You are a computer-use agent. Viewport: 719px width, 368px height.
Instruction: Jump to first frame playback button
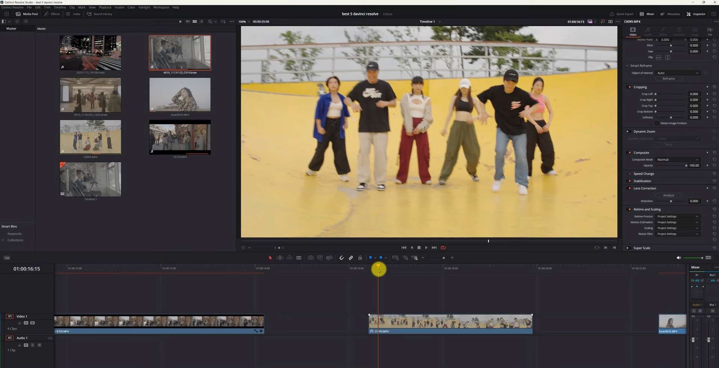[404, 248]
